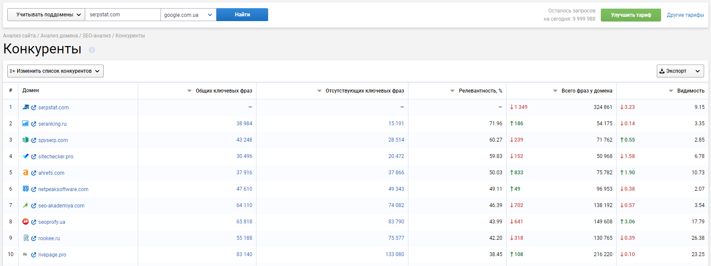Click the sitechecker.pro checkmark favicon
The height and width of the screenshot is (266, 711).
pos(25,156)
